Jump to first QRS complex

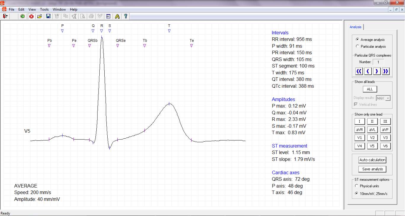point(359,71)
